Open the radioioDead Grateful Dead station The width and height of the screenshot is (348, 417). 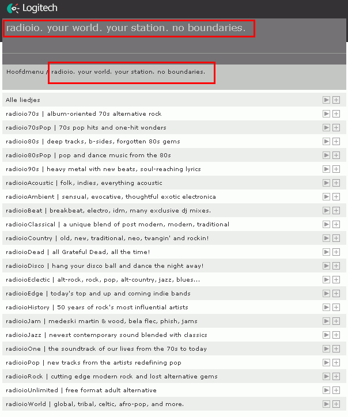(x=78, y=252)
